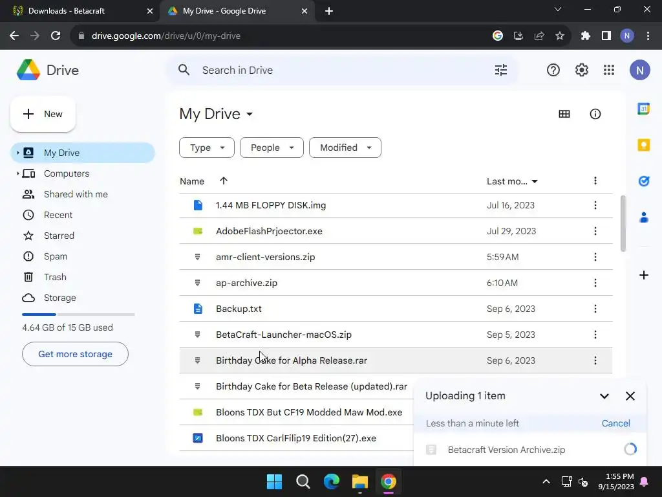Reverse the sort direction arrow next to Name
Viewport: 662px width, 497px height.
point(223,181)
